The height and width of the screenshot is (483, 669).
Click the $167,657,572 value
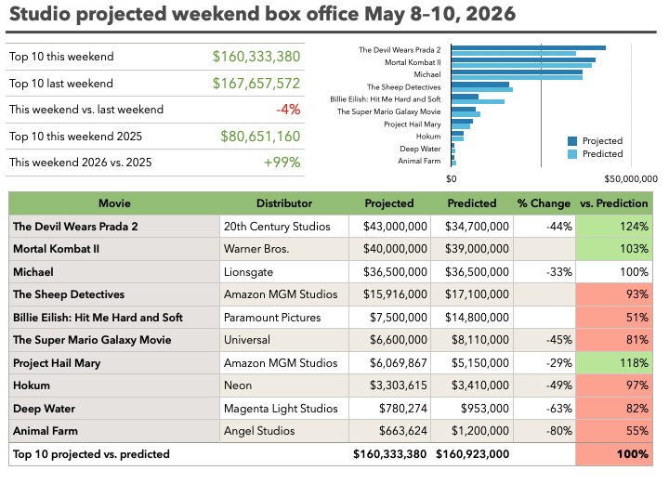pyautogui.click(x=256, y=84)
